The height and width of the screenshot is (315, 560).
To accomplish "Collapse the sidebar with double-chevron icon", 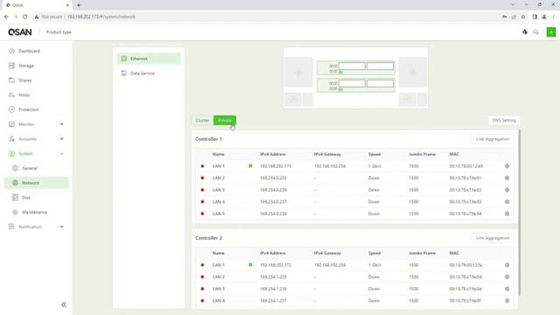I will [x=64, y=304].
